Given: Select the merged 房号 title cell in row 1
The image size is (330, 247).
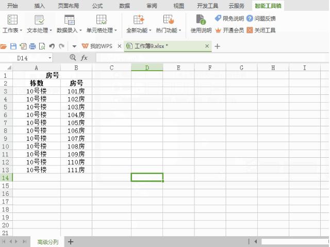Looking at the screenshot, I should coord(52,75).
